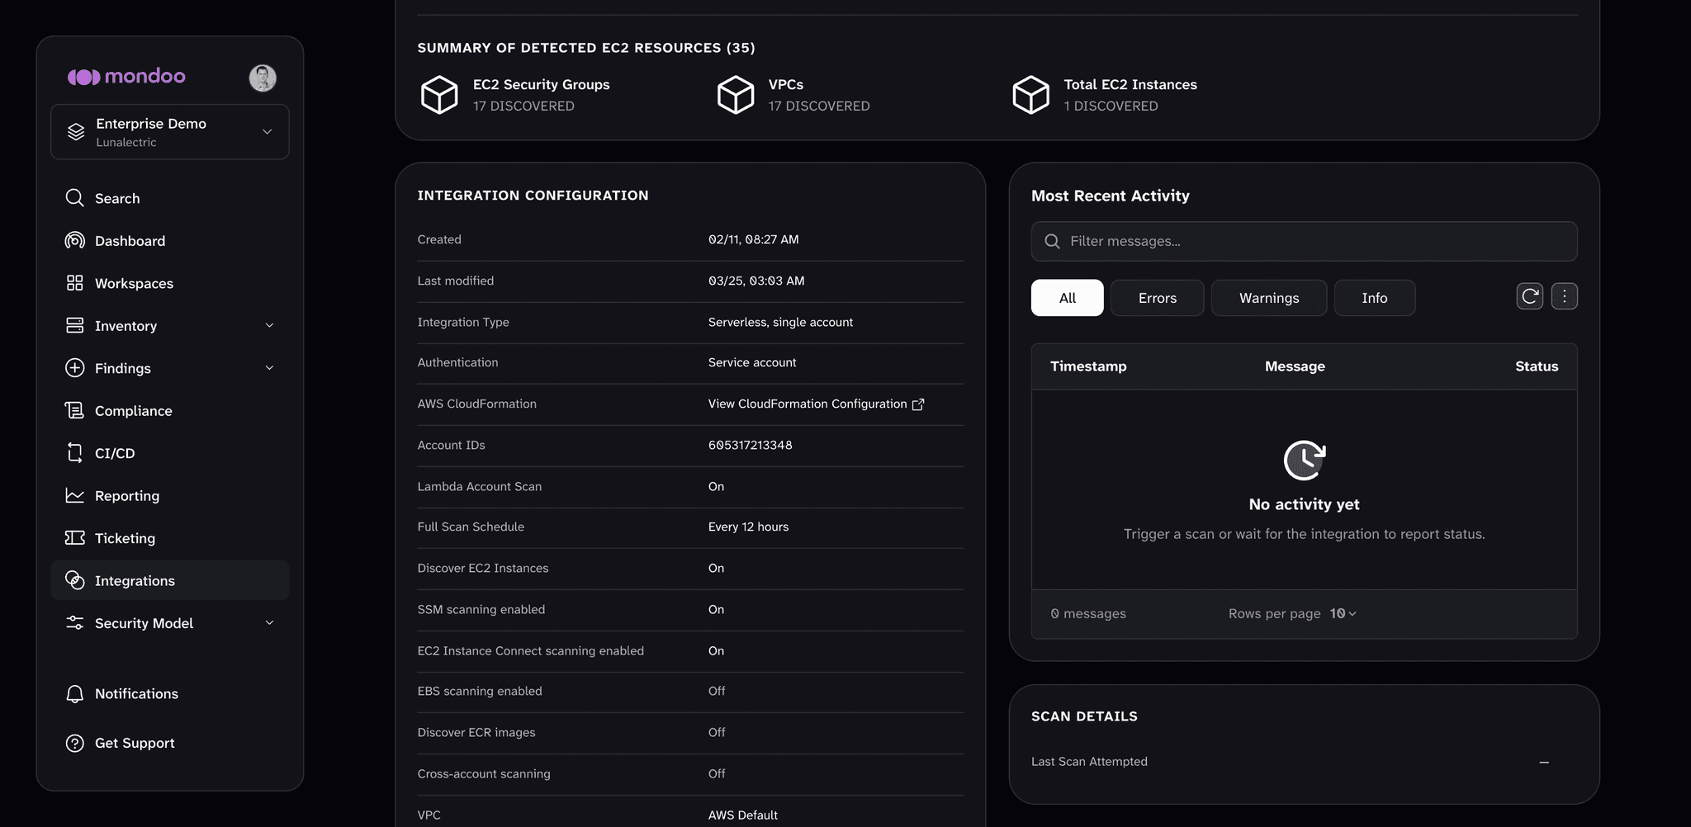Click the Filter messages input field

click(x=1304, y=241)
